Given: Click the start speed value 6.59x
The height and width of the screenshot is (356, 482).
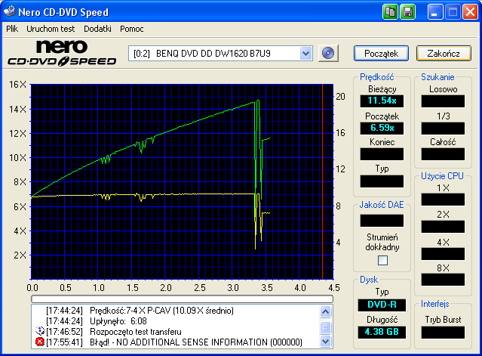Looking at the screenshot, I should point(382,128).
